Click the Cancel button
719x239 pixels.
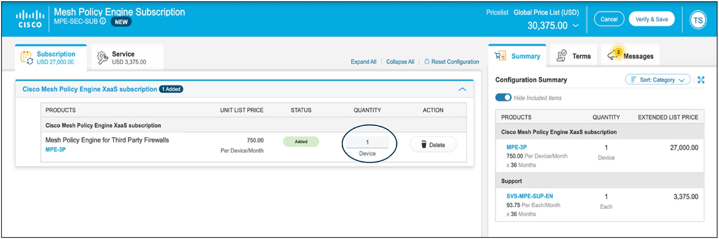pyautogui.click(x=609, y=19)
